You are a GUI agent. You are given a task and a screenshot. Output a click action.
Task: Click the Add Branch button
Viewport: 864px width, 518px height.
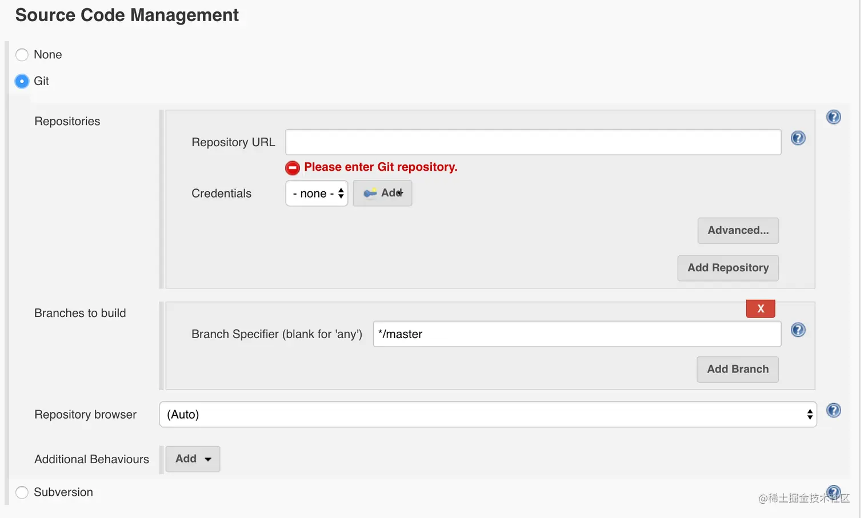(738, 370)
